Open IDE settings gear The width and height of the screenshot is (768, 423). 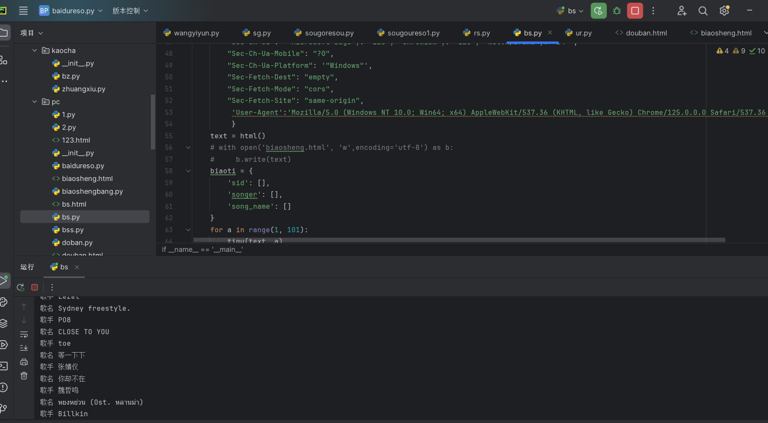tap(724, 11)
